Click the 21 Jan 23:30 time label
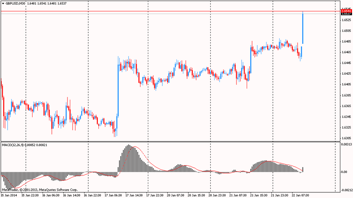 [x=280, y=195]
